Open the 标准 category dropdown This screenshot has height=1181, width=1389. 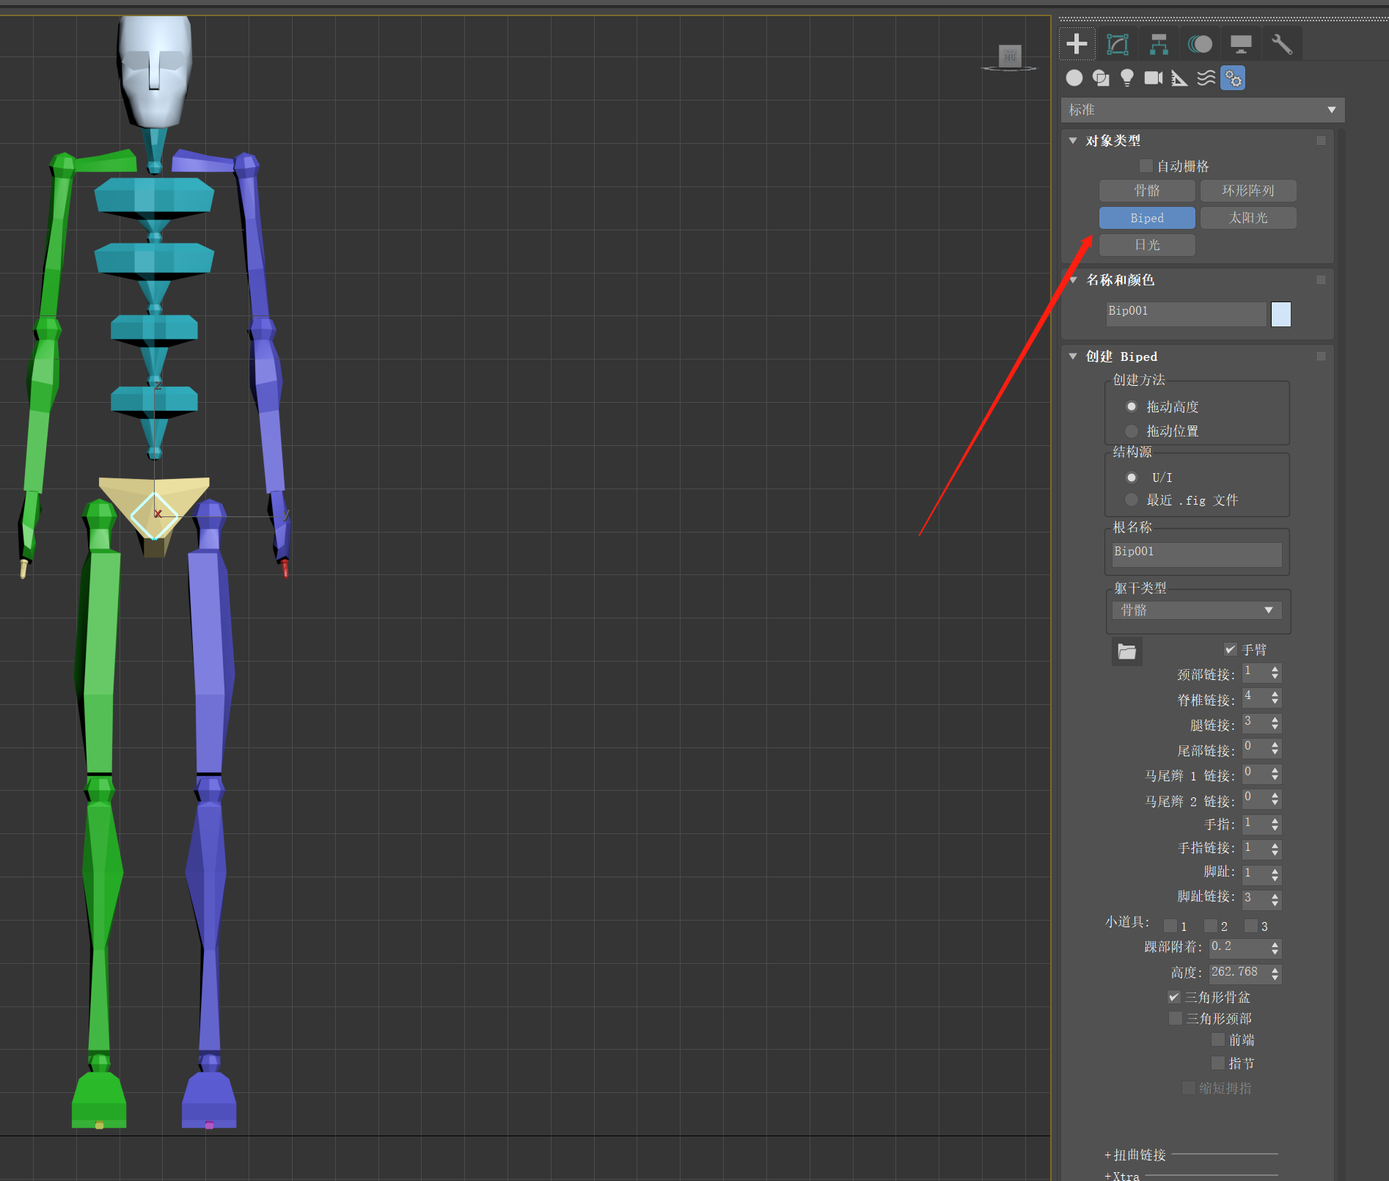pos(1202,110)
